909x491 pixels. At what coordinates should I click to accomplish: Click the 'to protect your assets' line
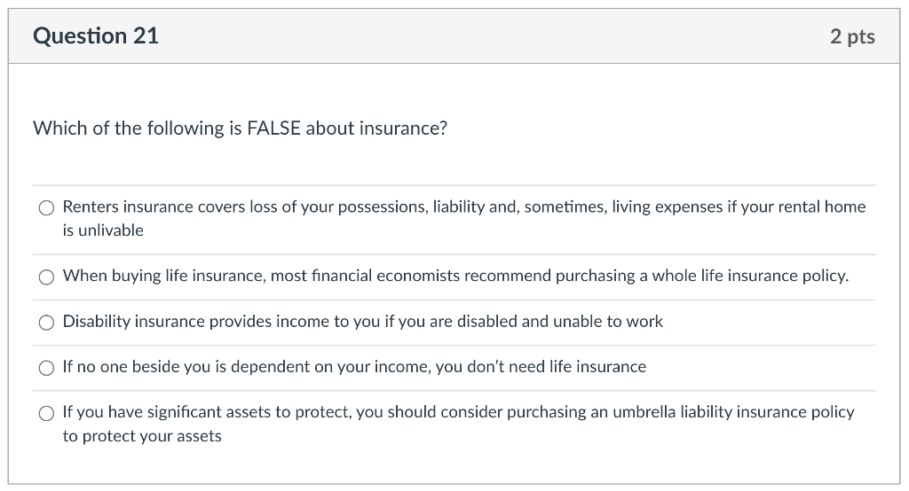[x=142, y=436]
